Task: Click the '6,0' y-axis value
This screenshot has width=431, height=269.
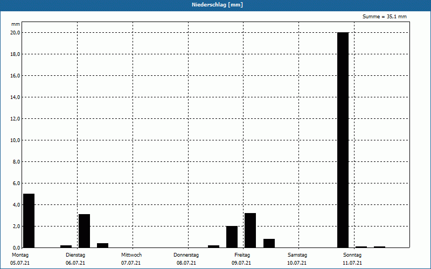Action: click(17, 183)
